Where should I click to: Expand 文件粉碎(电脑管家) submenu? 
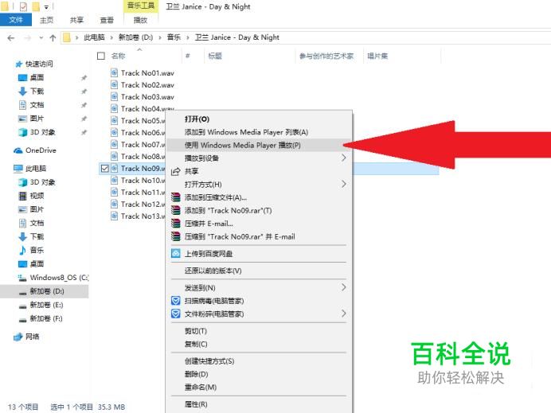[x=259, y=314]
